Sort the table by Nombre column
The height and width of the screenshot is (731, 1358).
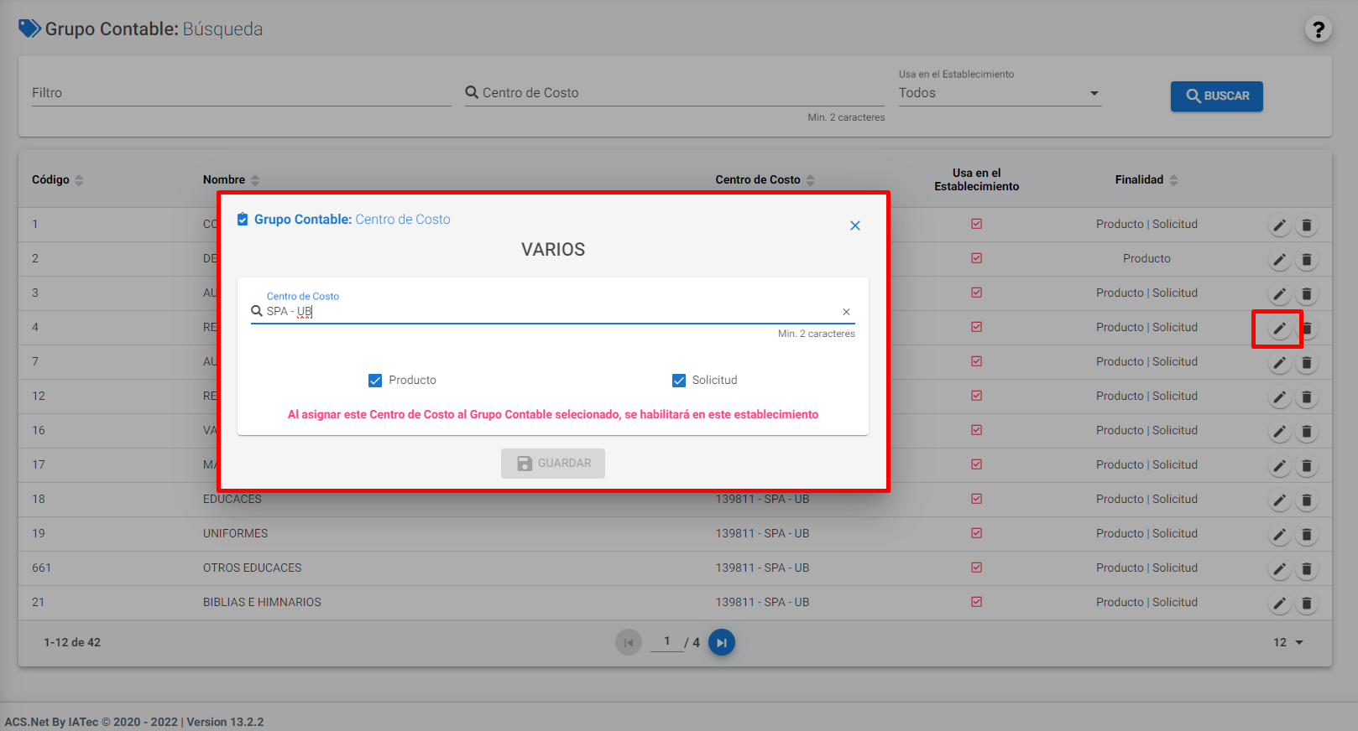[231, 180]
